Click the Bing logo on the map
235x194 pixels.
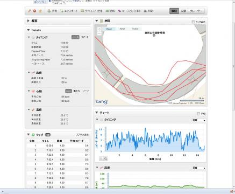coord(102,102)
